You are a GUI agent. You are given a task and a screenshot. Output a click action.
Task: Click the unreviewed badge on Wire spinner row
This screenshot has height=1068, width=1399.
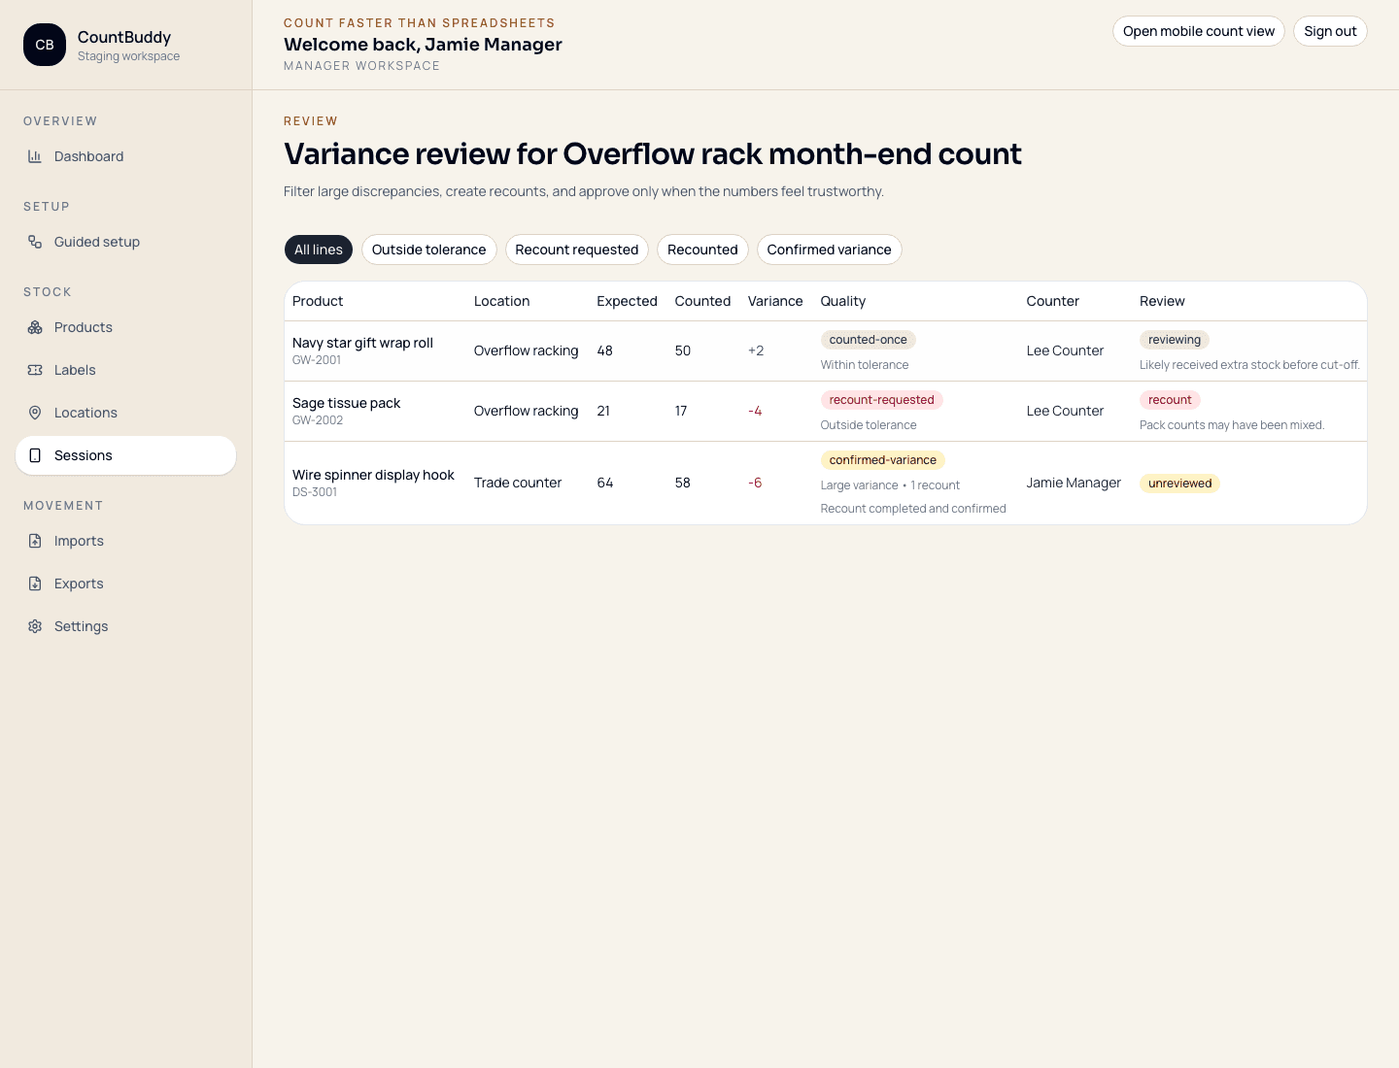click(1179, 483)
